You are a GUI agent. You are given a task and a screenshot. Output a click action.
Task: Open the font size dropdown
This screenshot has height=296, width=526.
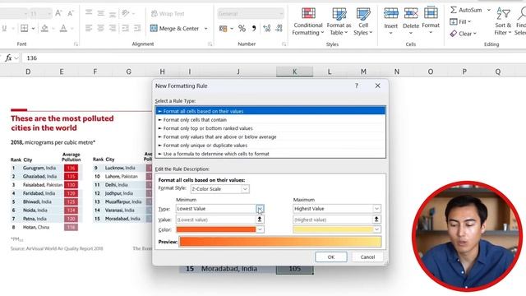tap(49, 14)
